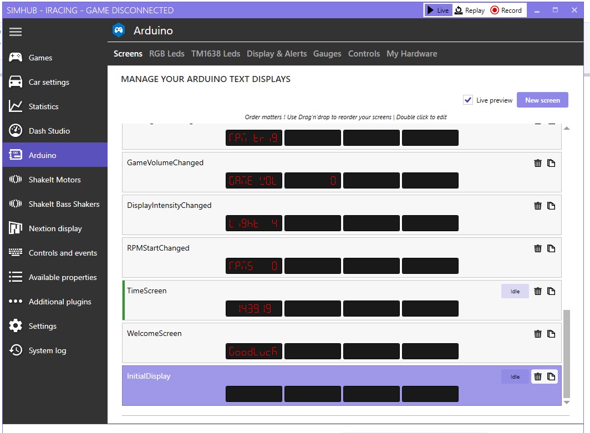The image size is (590, 433).
Task: Delete the DisplayIntensityChanged screen
Action: point(538,206)
